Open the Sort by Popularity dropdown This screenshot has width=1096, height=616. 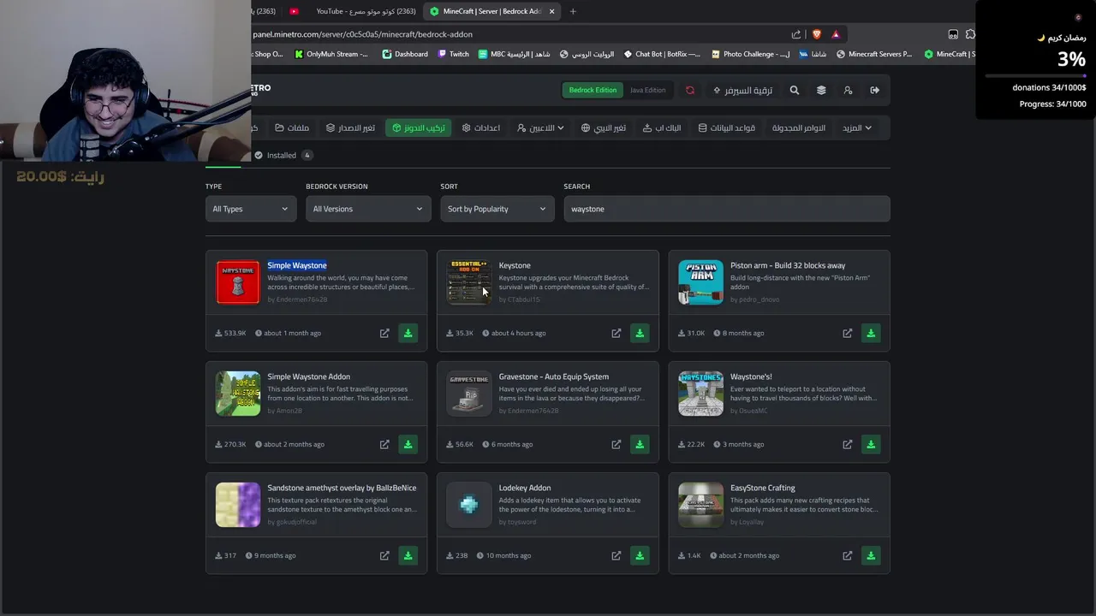[x=497, y=209]
